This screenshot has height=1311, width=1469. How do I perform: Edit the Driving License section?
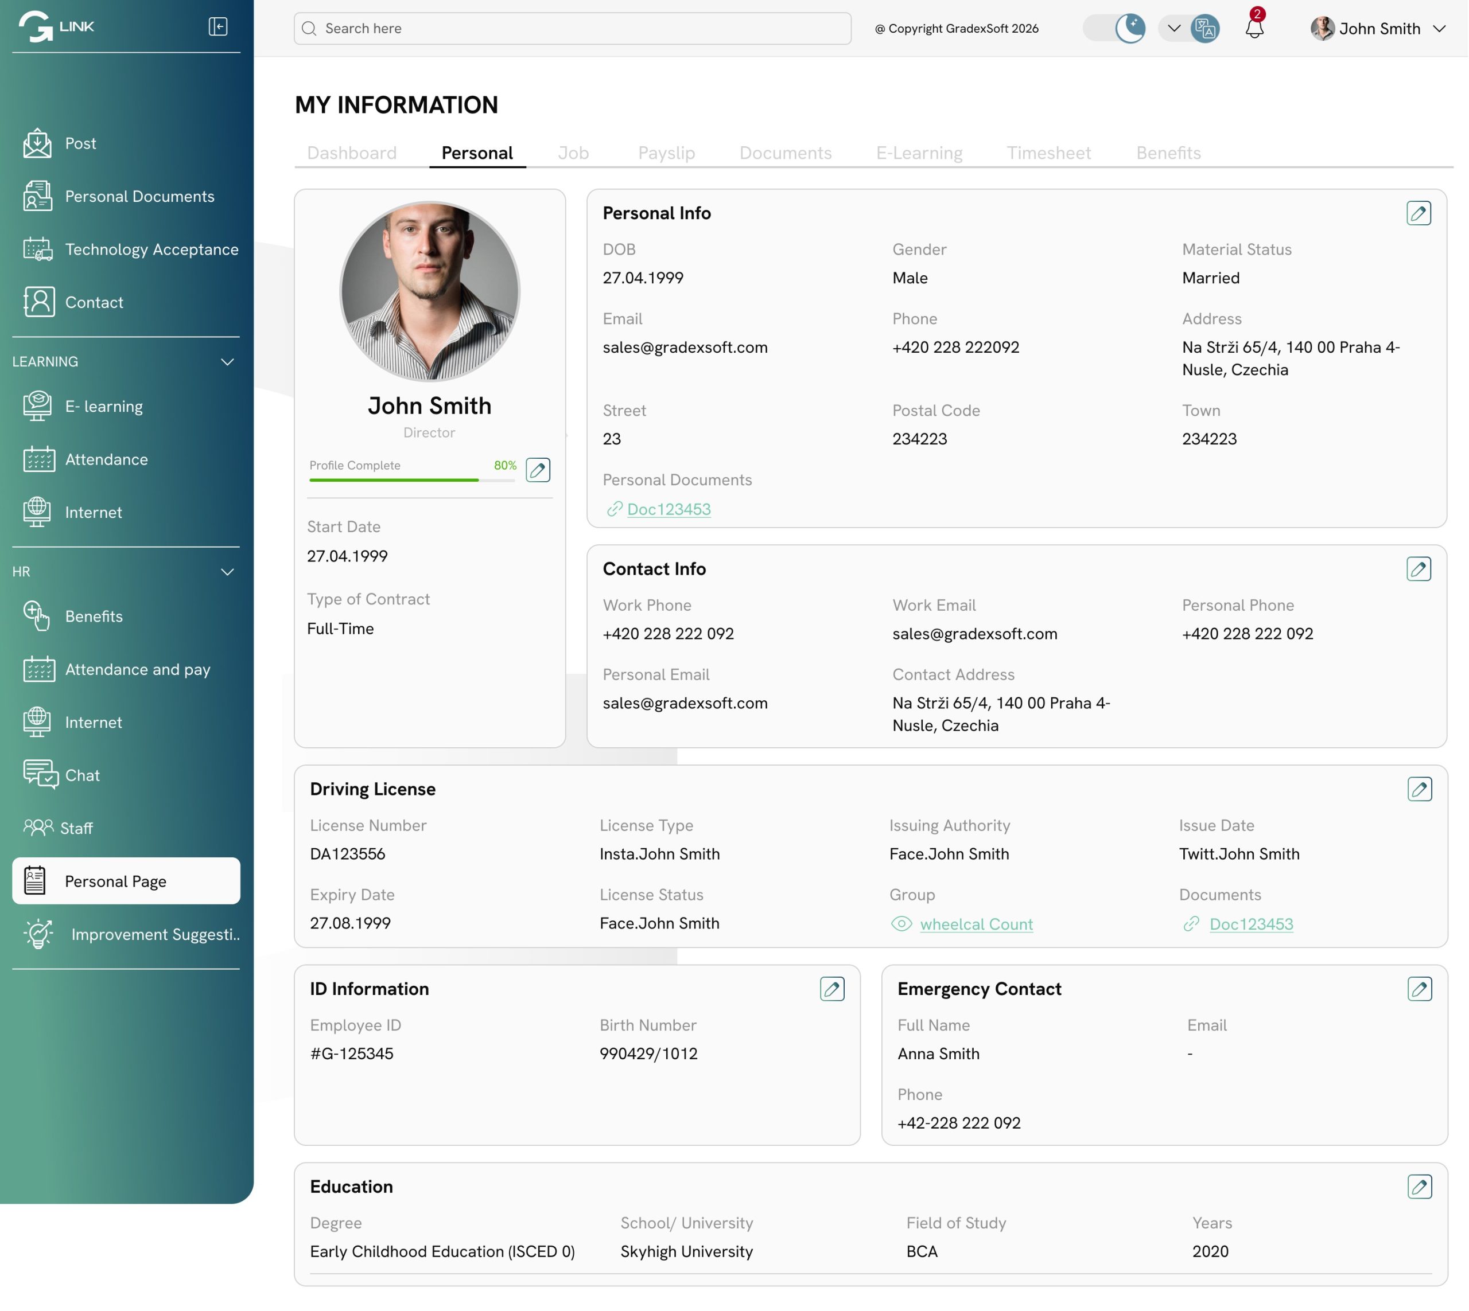tap(1419, 790)
